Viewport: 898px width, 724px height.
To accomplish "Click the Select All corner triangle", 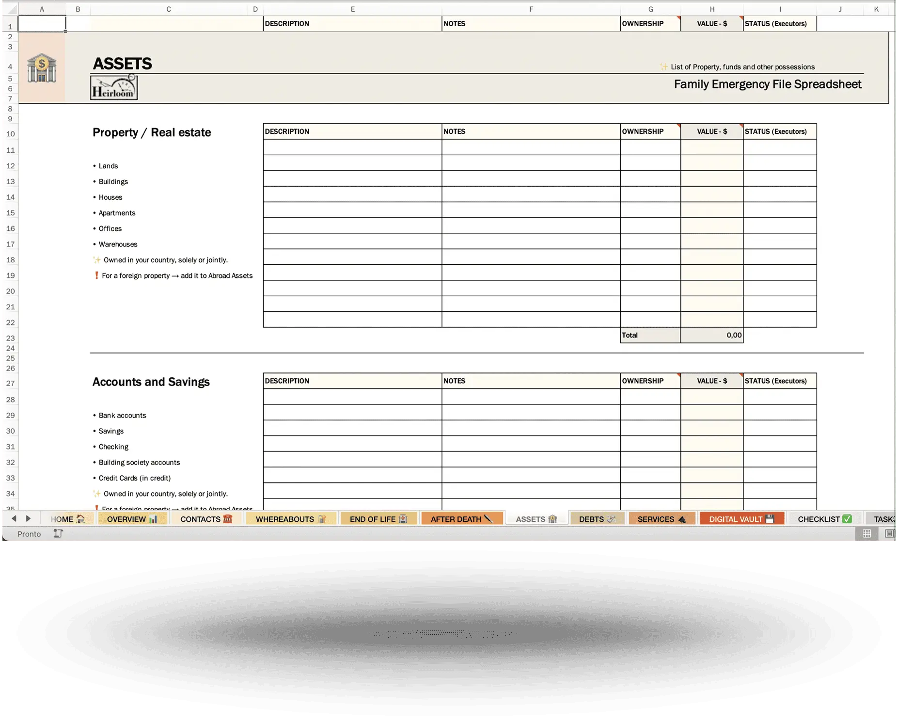I will tap(11, 9).
